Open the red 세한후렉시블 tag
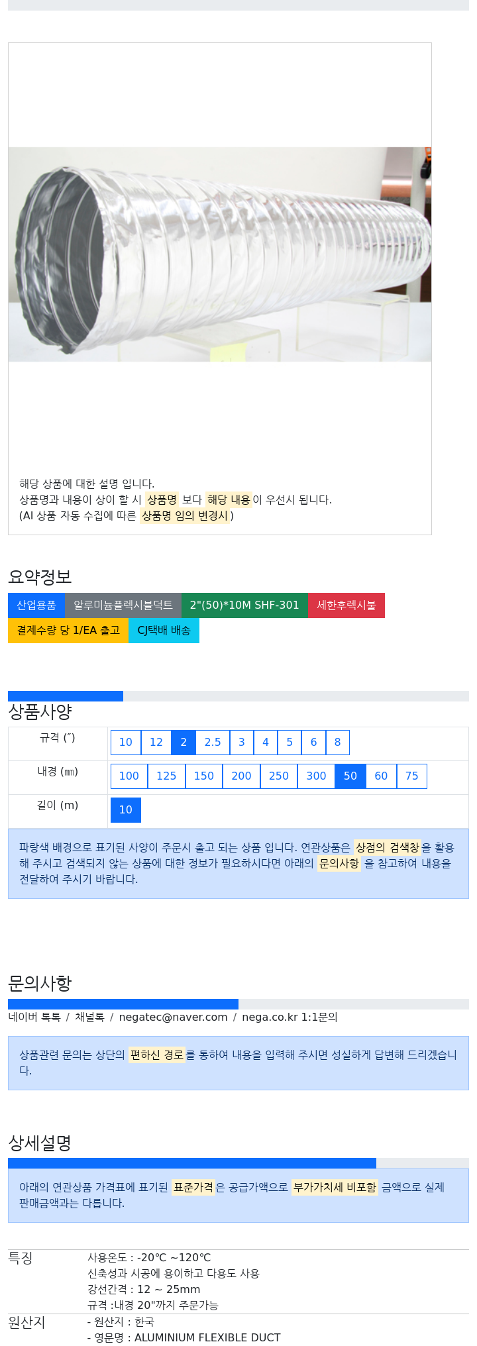 [346, 605]
